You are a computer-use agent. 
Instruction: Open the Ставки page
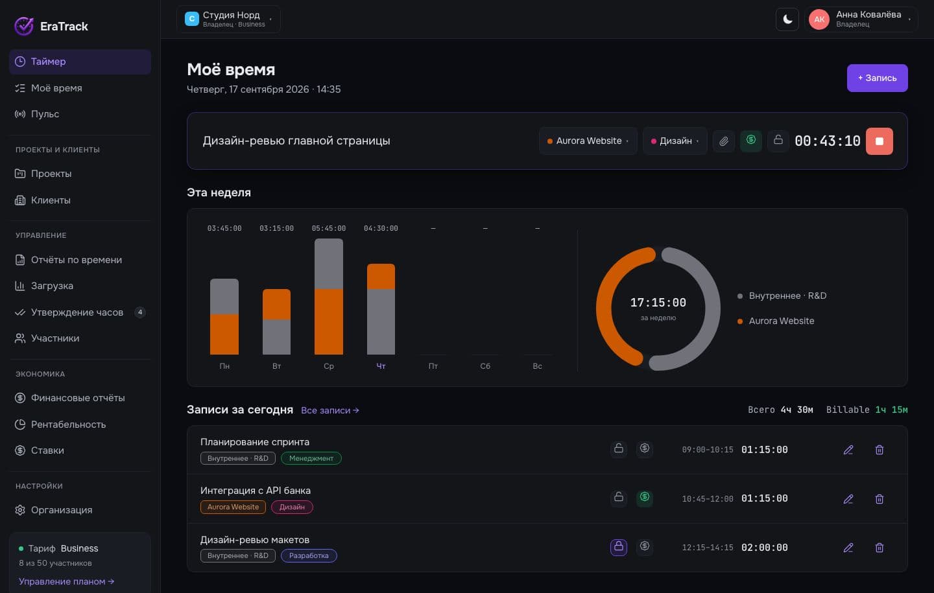[80, 450]
